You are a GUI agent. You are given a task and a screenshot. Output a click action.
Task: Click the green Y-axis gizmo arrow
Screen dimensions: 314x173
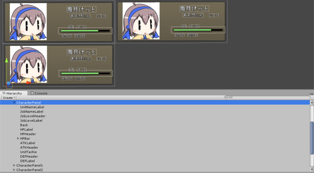click(x=6, y=60)
